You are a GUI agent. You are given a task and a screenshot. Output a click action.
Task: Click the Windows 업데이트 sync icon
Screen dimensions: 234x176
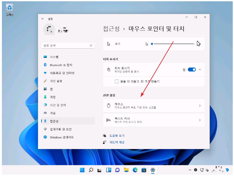(x=45, y=137)
